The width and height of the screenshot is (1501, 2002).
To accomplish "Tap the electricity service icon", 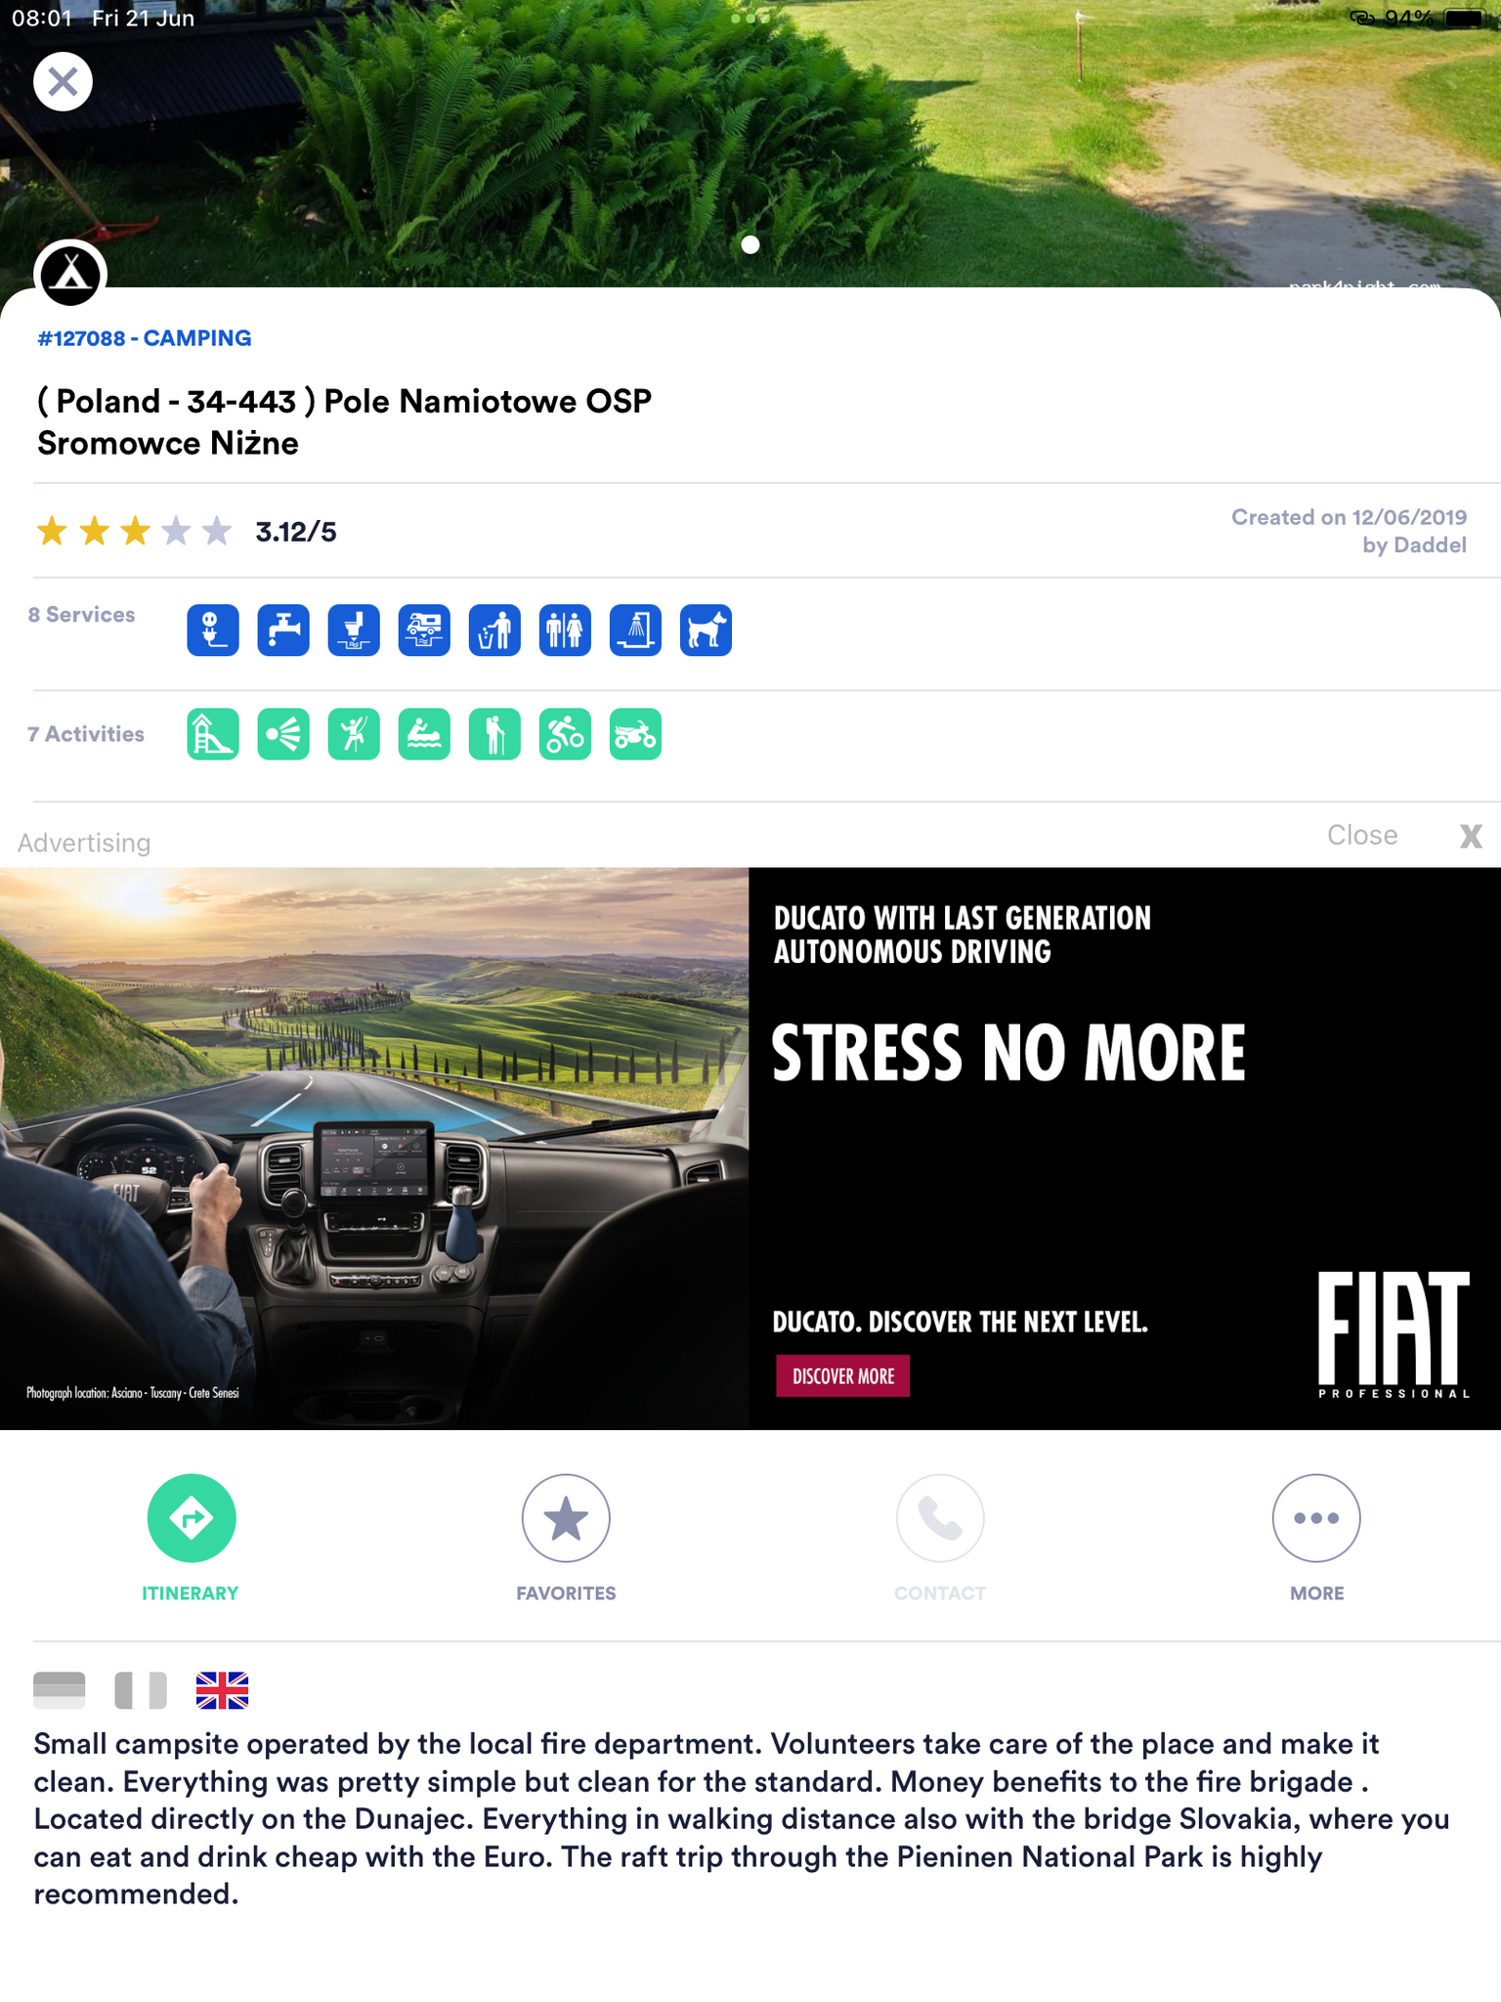I will click(x=213, y=631).
